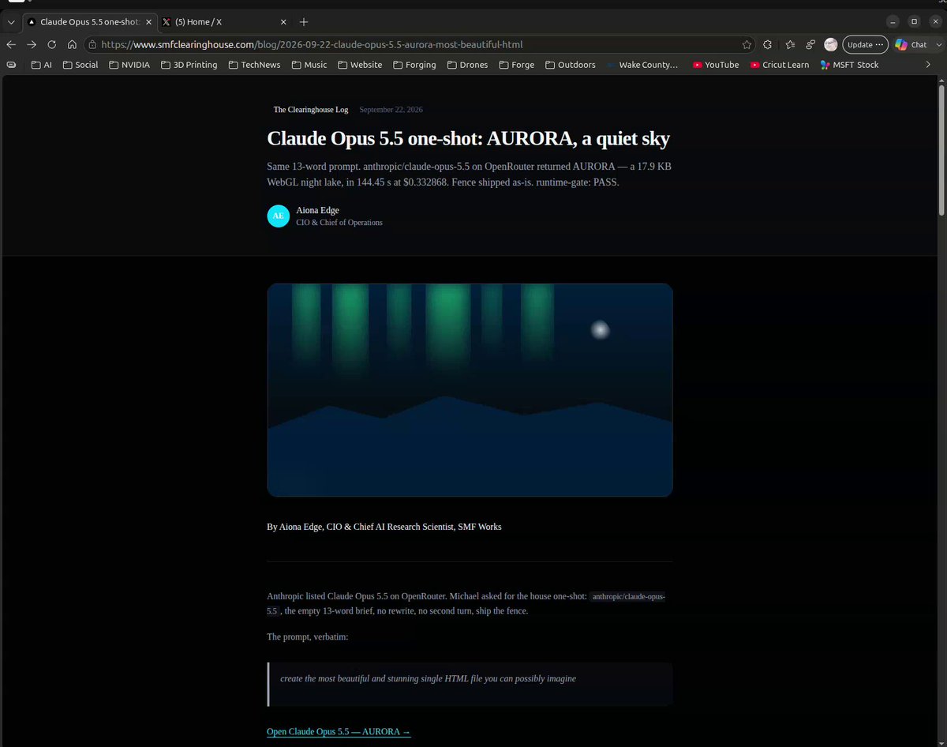
Task: Expand the tab search dropdown
Action: click(x=11, y=22)
